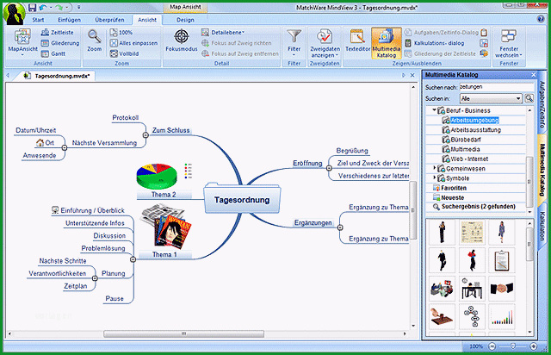Image resolution: width=551 pixels, height=355 pixels.
Task: Expand the Symbole tree node
Action: [434, 177]
